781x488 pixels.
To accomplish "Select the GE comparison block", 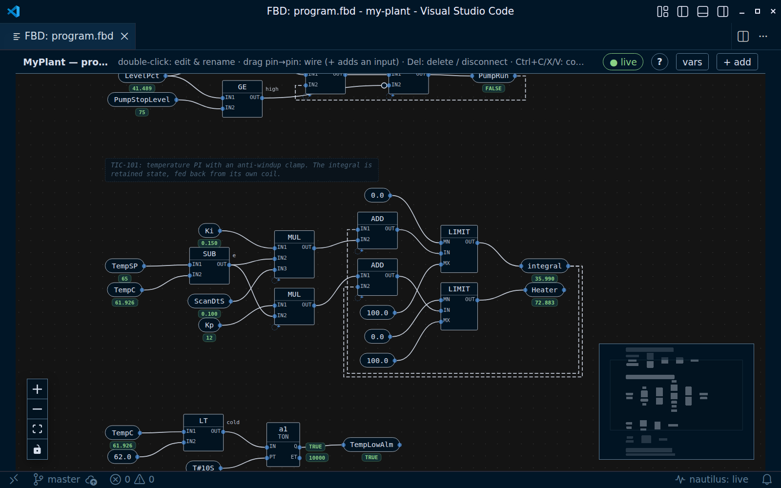I will [x=242, y=99].
